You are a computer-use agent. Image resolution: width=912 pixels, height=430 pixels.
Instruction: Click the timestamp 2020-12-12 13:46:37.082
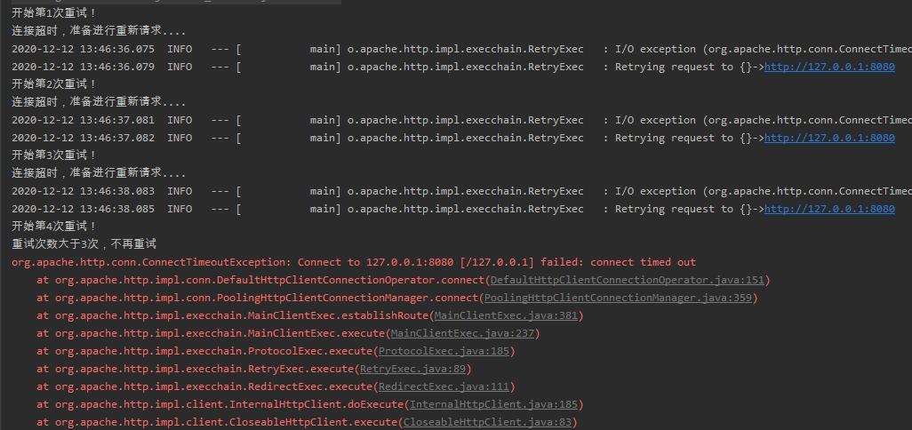pos(84,138)
